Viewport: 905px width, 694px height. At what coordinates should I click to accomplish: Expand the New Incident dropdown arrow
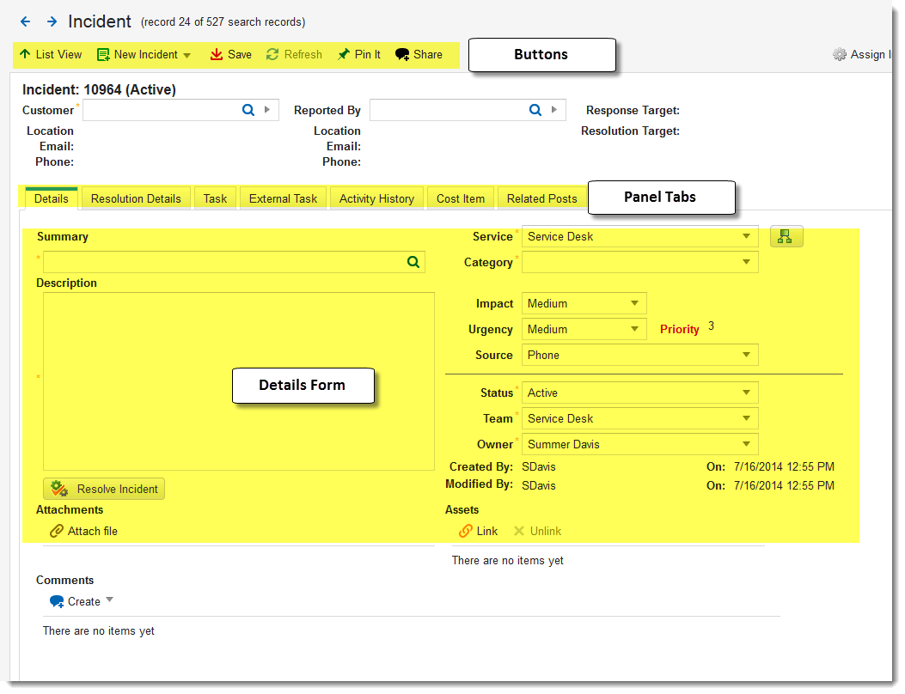point(187,55)
